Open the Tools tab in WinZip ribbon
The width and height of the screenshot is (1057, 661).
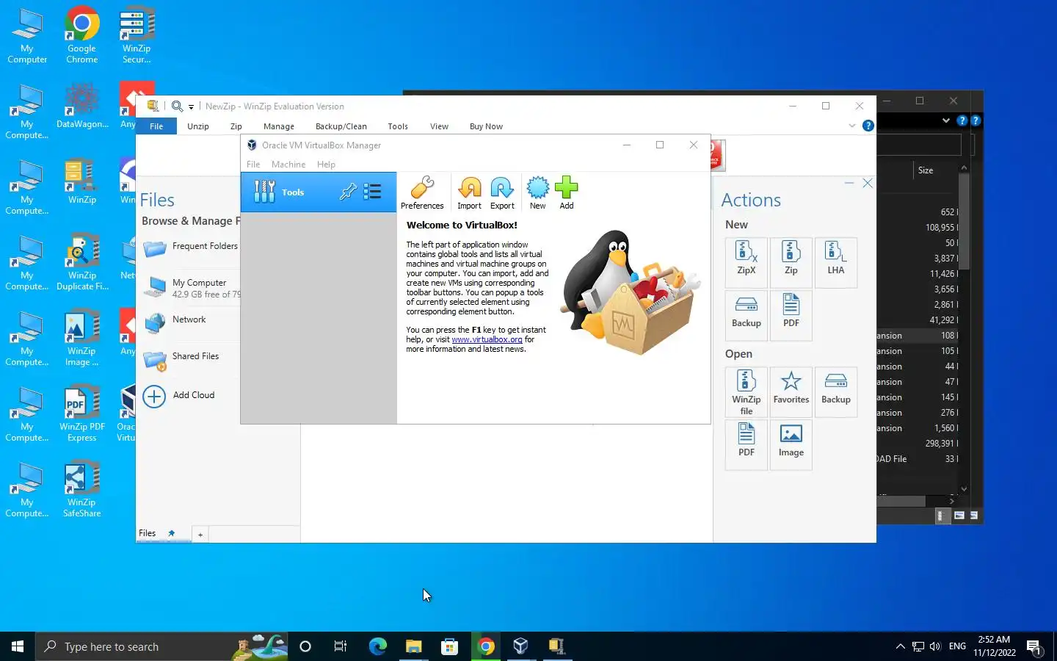398,126
